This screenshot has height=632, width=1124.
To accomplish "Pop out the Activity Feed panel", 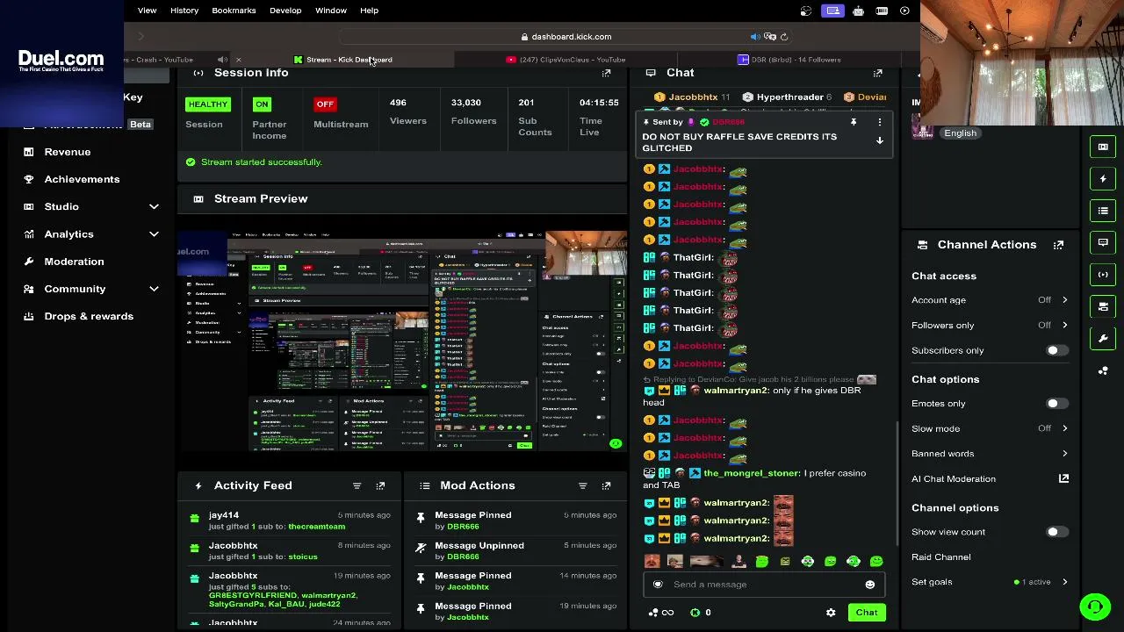I will click(x=380, y=485).
